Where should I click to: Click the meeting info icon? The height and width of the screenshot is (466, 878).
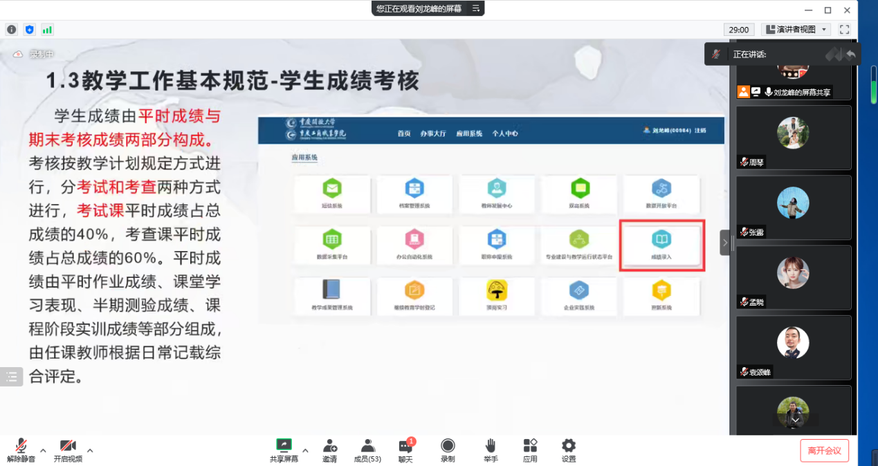pos(11,30)
